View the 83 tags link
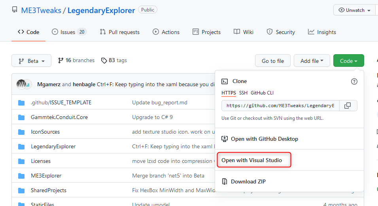This screenshot has height=206, width=378. (114, 60)
